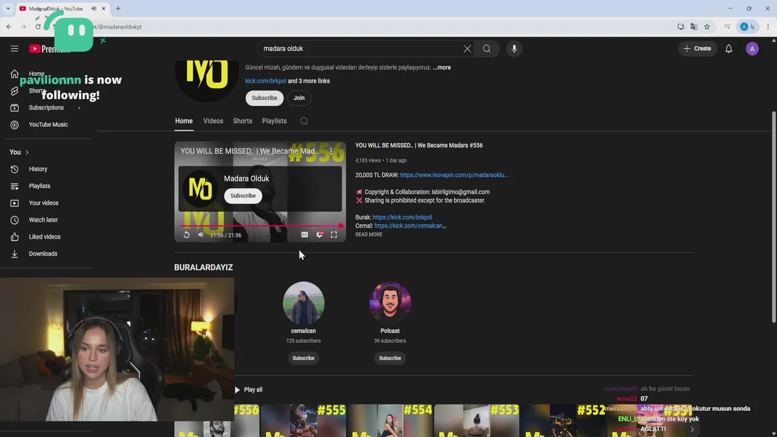Open the kick.com/brkpol channel link
Screen dimensions: 777x437
tap(265, 81)
